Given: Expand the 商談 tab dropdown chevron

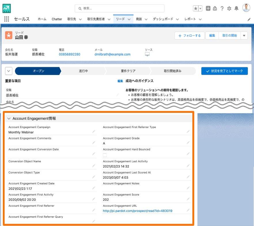Looking at the screenshot, I should tap(146, 20).
